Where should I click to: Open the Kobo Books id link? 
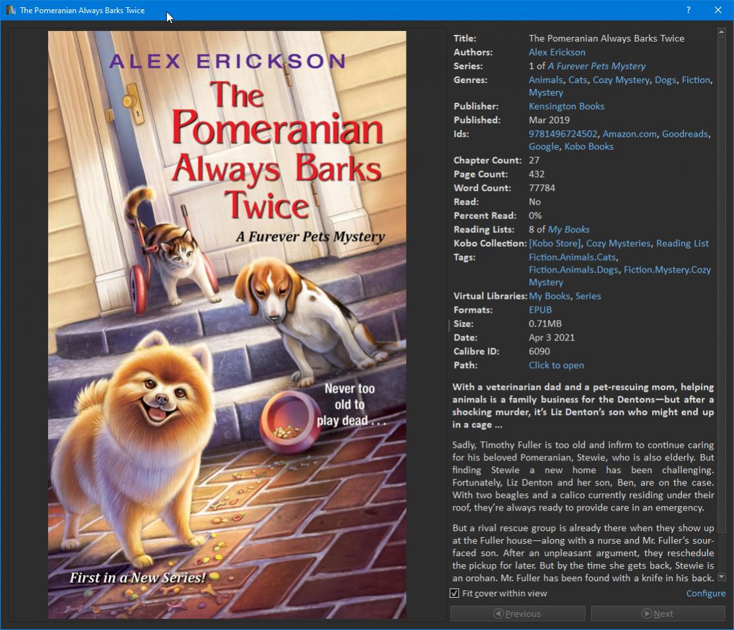[x=589, y=146]
